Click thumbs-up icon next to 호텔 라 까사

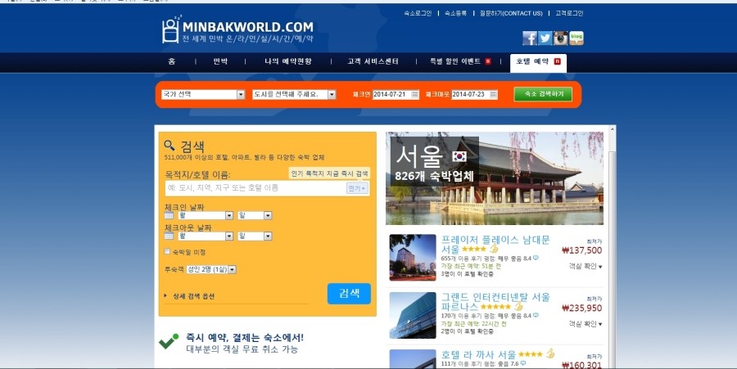click(x=550, y=353)
